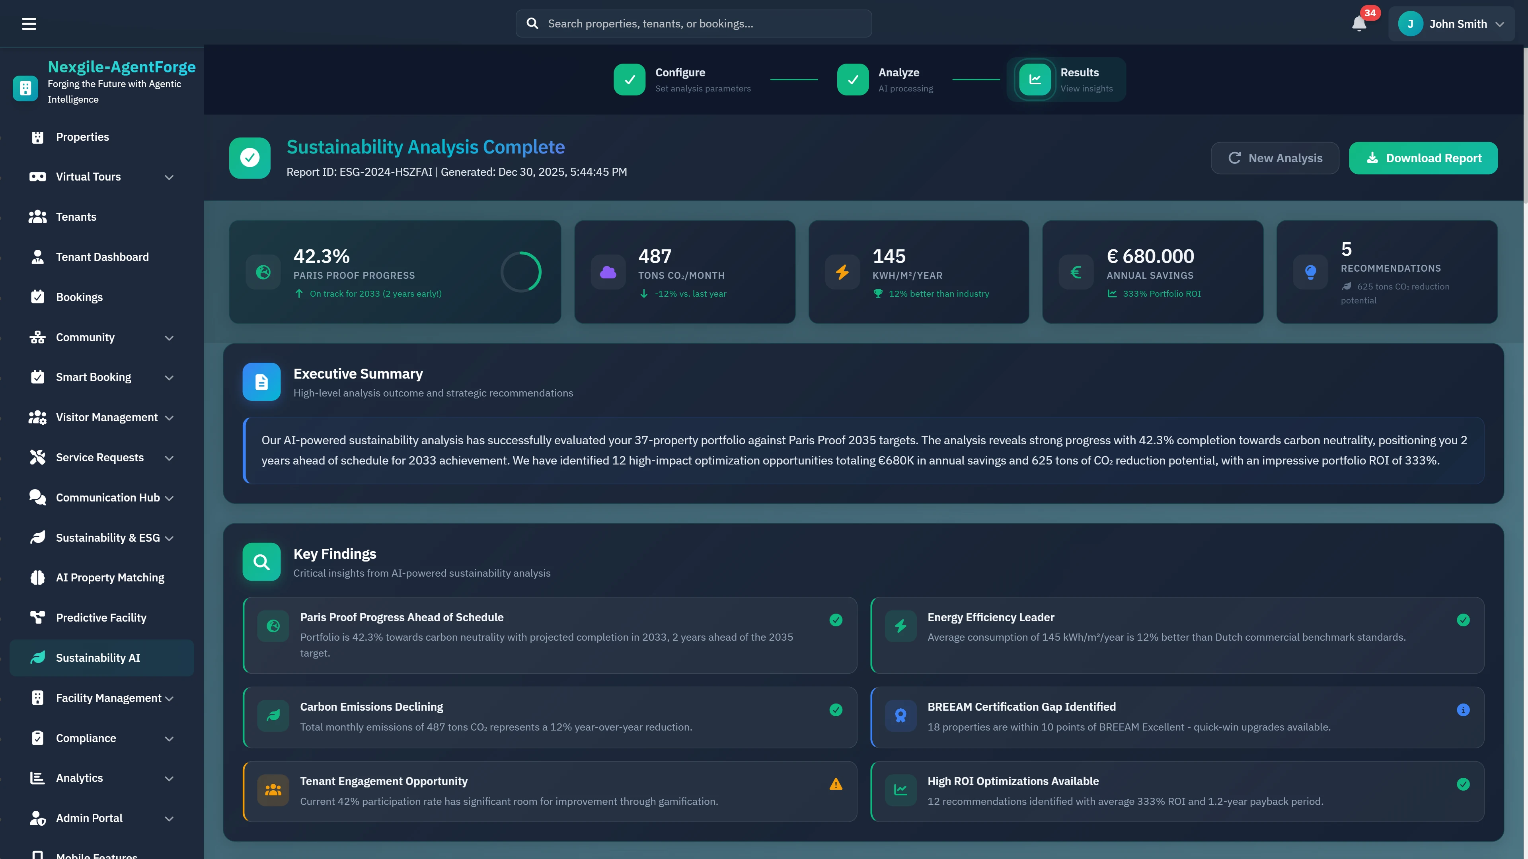Click the notification bell icon
Viewport: 1528px width, 859px height.
(x=1359, y=24)
